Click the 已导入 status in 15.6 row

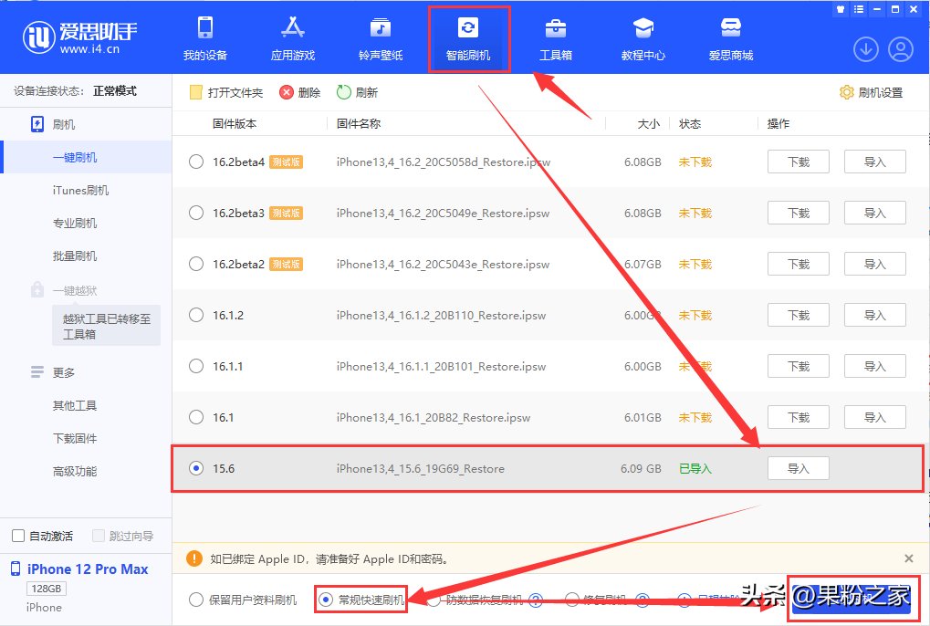pos(695,468)
